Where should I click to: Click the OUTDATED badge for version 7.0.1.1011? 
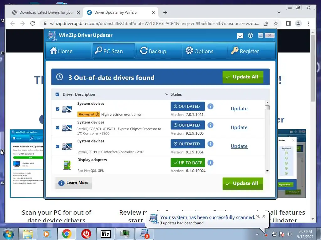pyautogui.click(x=187, y=106)
